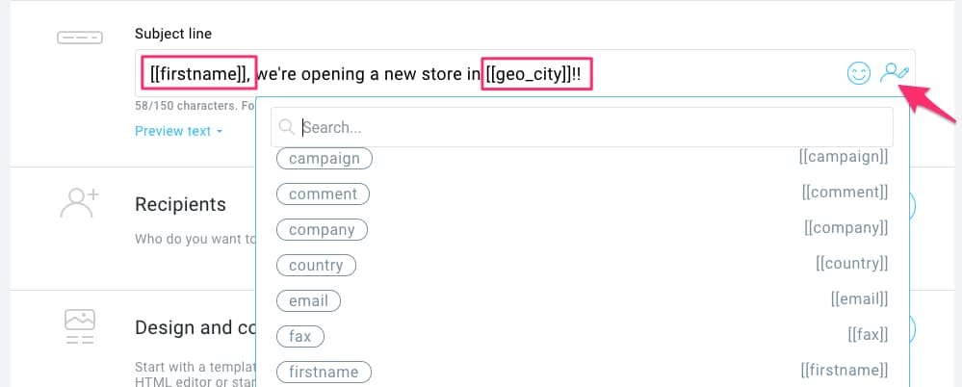Open the emoji picker smiley icon
Viewport: 962px width, 387px height.
click(x=859, y=74)
